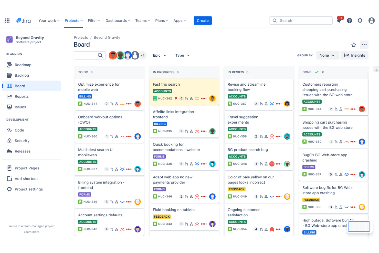This screenshot has width=379, height=253.
Task: Star the Beyond Gravity board as favorite
Action: (x=354, y=45)
